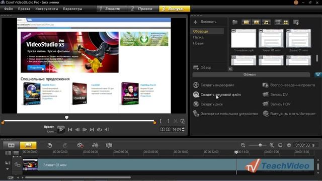Click the project duration clock icon

click(289, 145)
